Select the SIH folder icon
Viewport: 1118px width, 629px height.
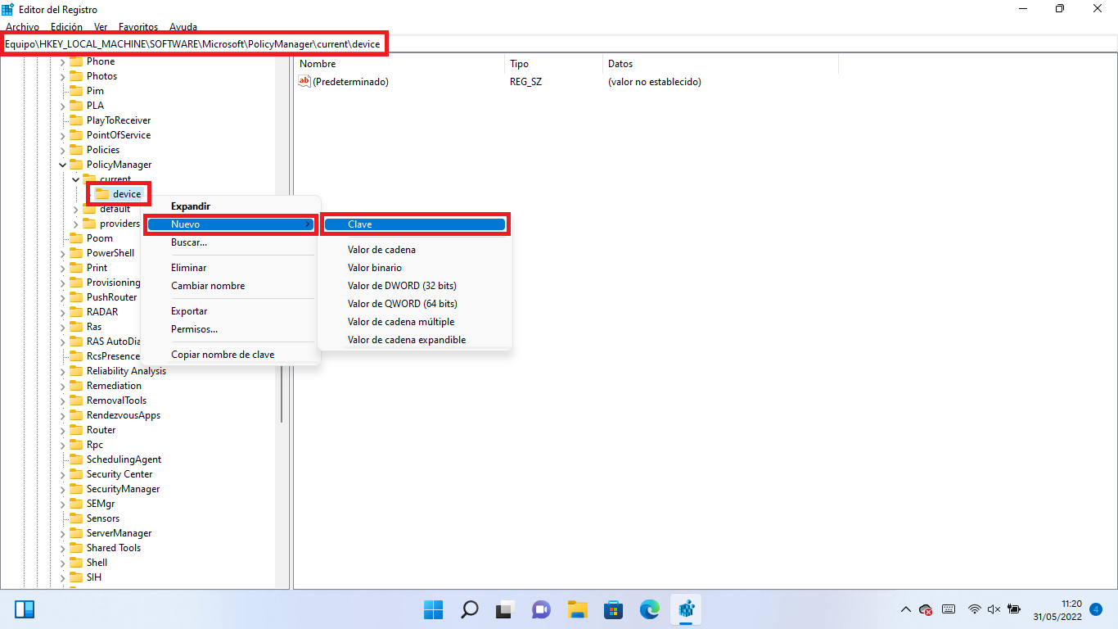[x=76, y=577]
